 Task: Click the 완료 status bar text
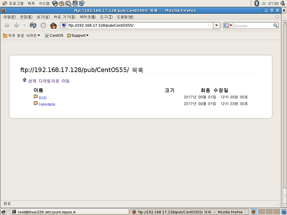click(x=7, y=203)
